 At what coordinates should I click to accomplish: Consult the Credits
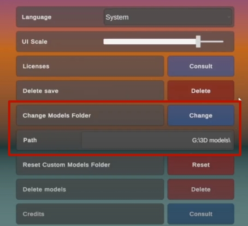pos(201,214)
